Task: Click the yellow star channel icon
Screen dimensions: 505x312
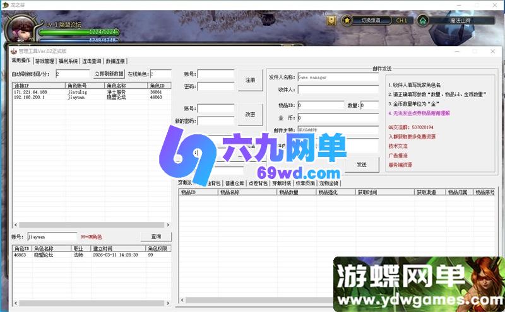Action: click(x=347, y=21)
